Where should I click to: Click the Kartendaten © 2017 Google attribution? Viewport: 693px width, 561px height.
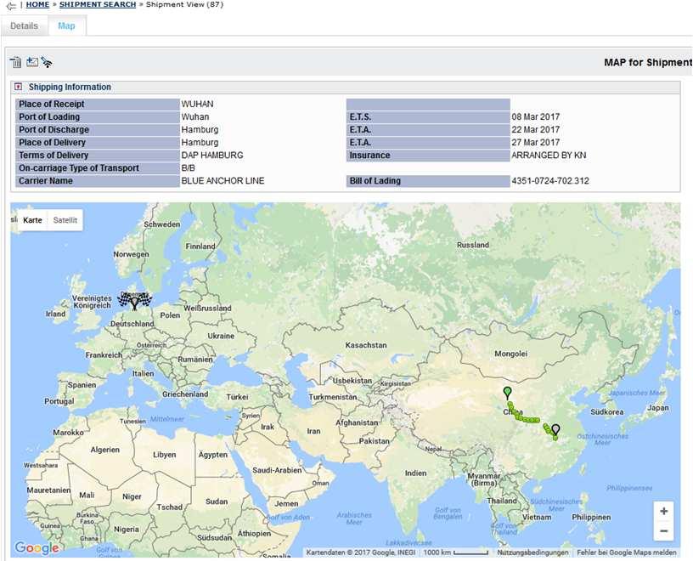click(361, 552)
